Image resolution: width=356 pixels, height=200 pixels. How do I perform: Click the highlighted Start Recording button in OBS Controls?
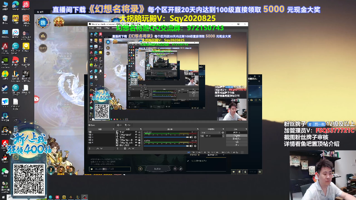tap(237, 136)
